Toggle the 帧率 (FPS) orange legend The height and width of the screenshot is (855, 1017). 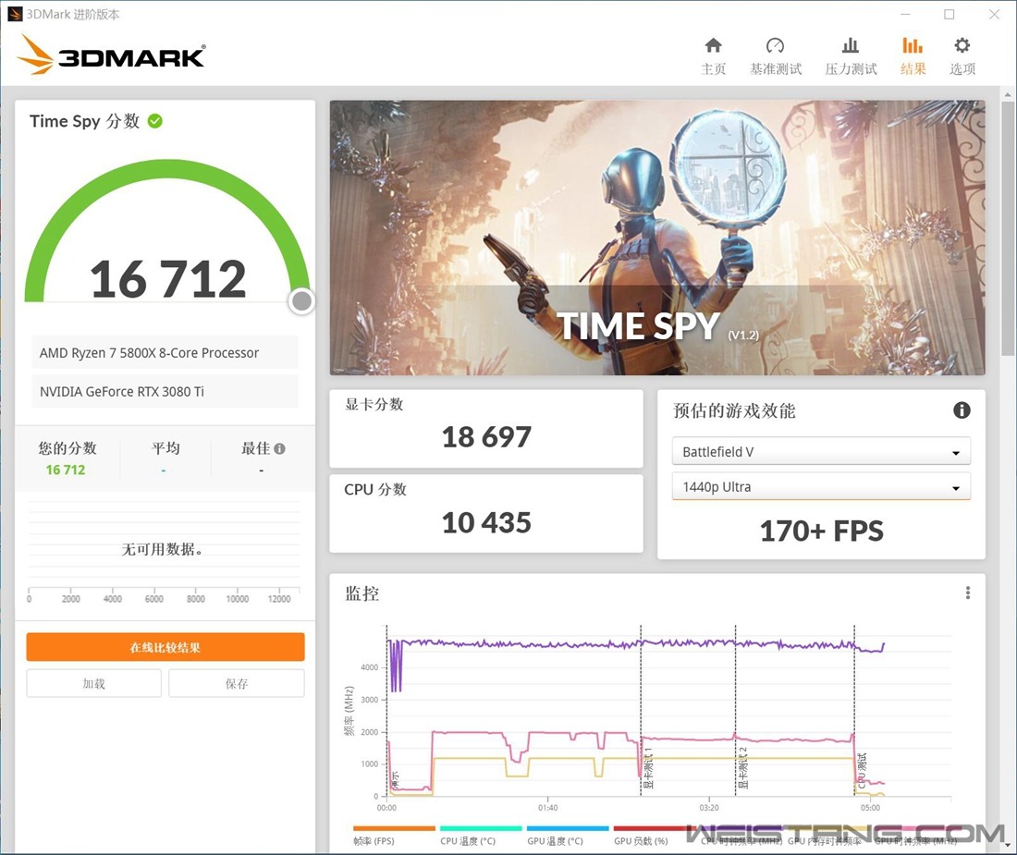coord(394,828)
